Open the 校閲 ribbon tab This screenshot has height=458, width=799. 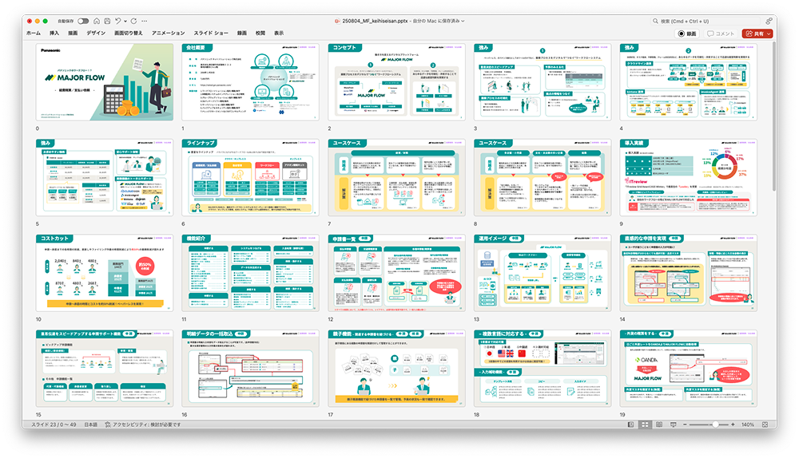(260, 33)
